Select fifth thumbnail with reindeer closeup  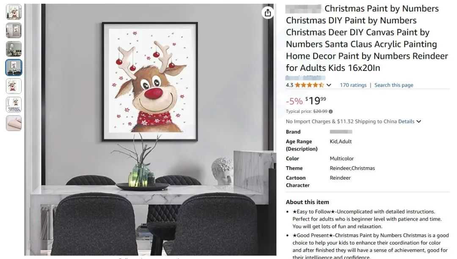coord(14,86)
